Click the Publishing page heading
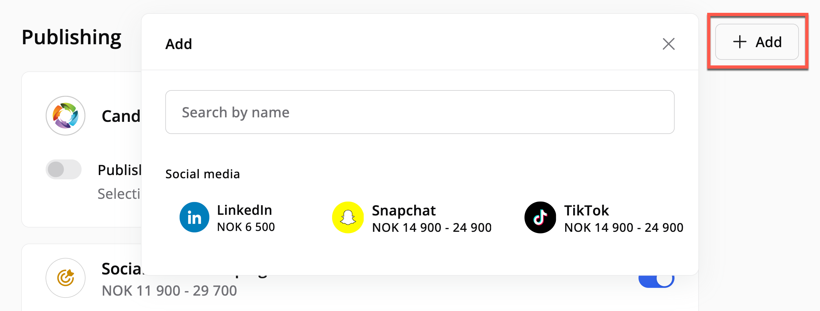 point(71,38)
